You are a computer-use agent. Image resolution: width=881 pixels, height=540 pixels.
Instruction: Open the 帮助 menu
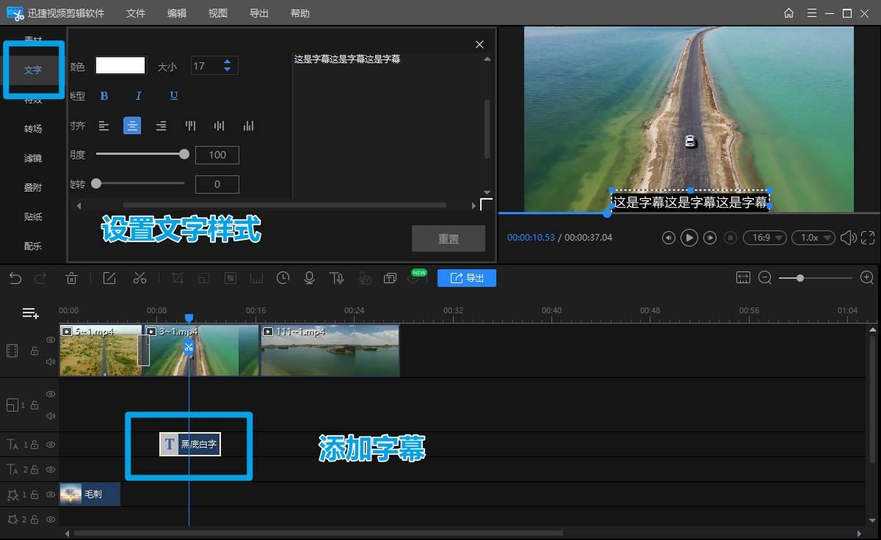point(300,13)
